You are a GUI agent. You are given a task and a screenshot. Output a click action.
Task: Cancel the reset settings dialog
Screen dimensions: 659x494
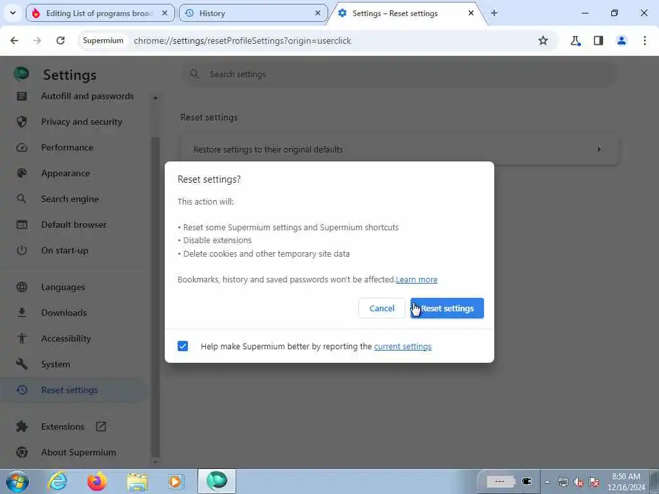tap(382, 308)
